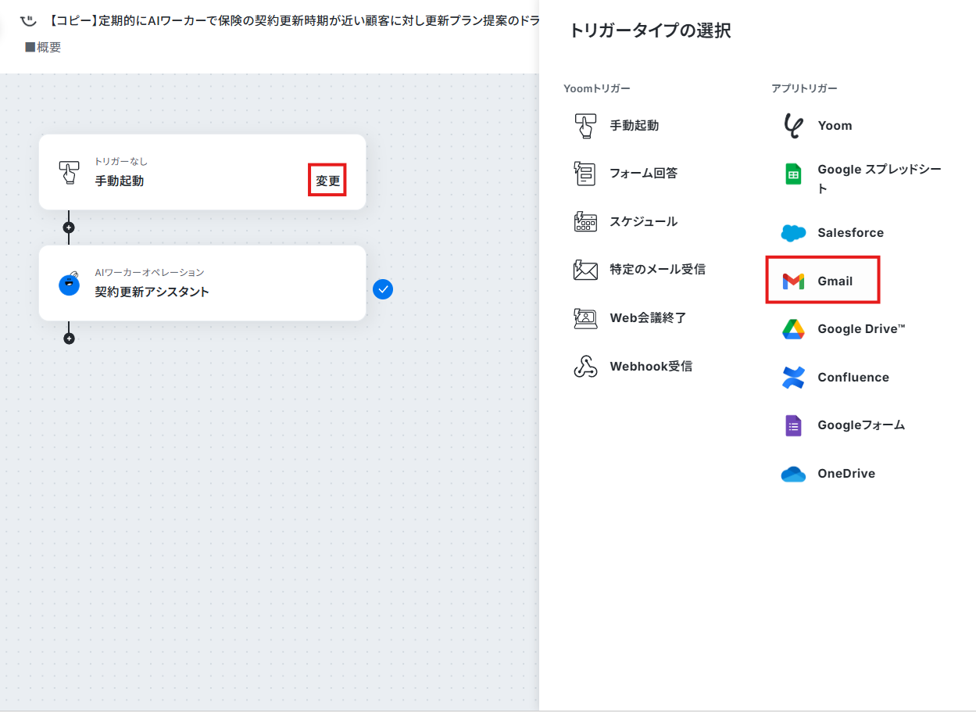
Task: Click the blue checkmark beside 契約更新アシスタント
Action: coord(382,290)
